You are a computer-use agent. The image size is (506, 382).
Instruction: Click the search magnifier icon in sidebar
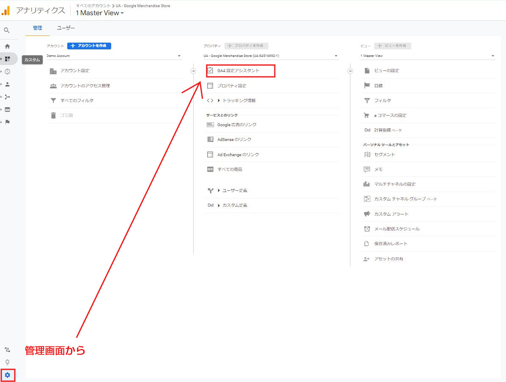pos(7,30)
